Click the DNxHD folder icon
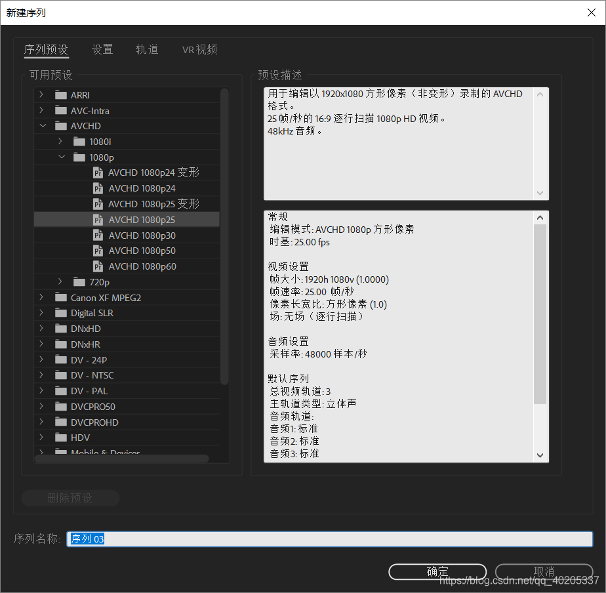The height and width of the screenshot is (593, 606). click(61, 329)
